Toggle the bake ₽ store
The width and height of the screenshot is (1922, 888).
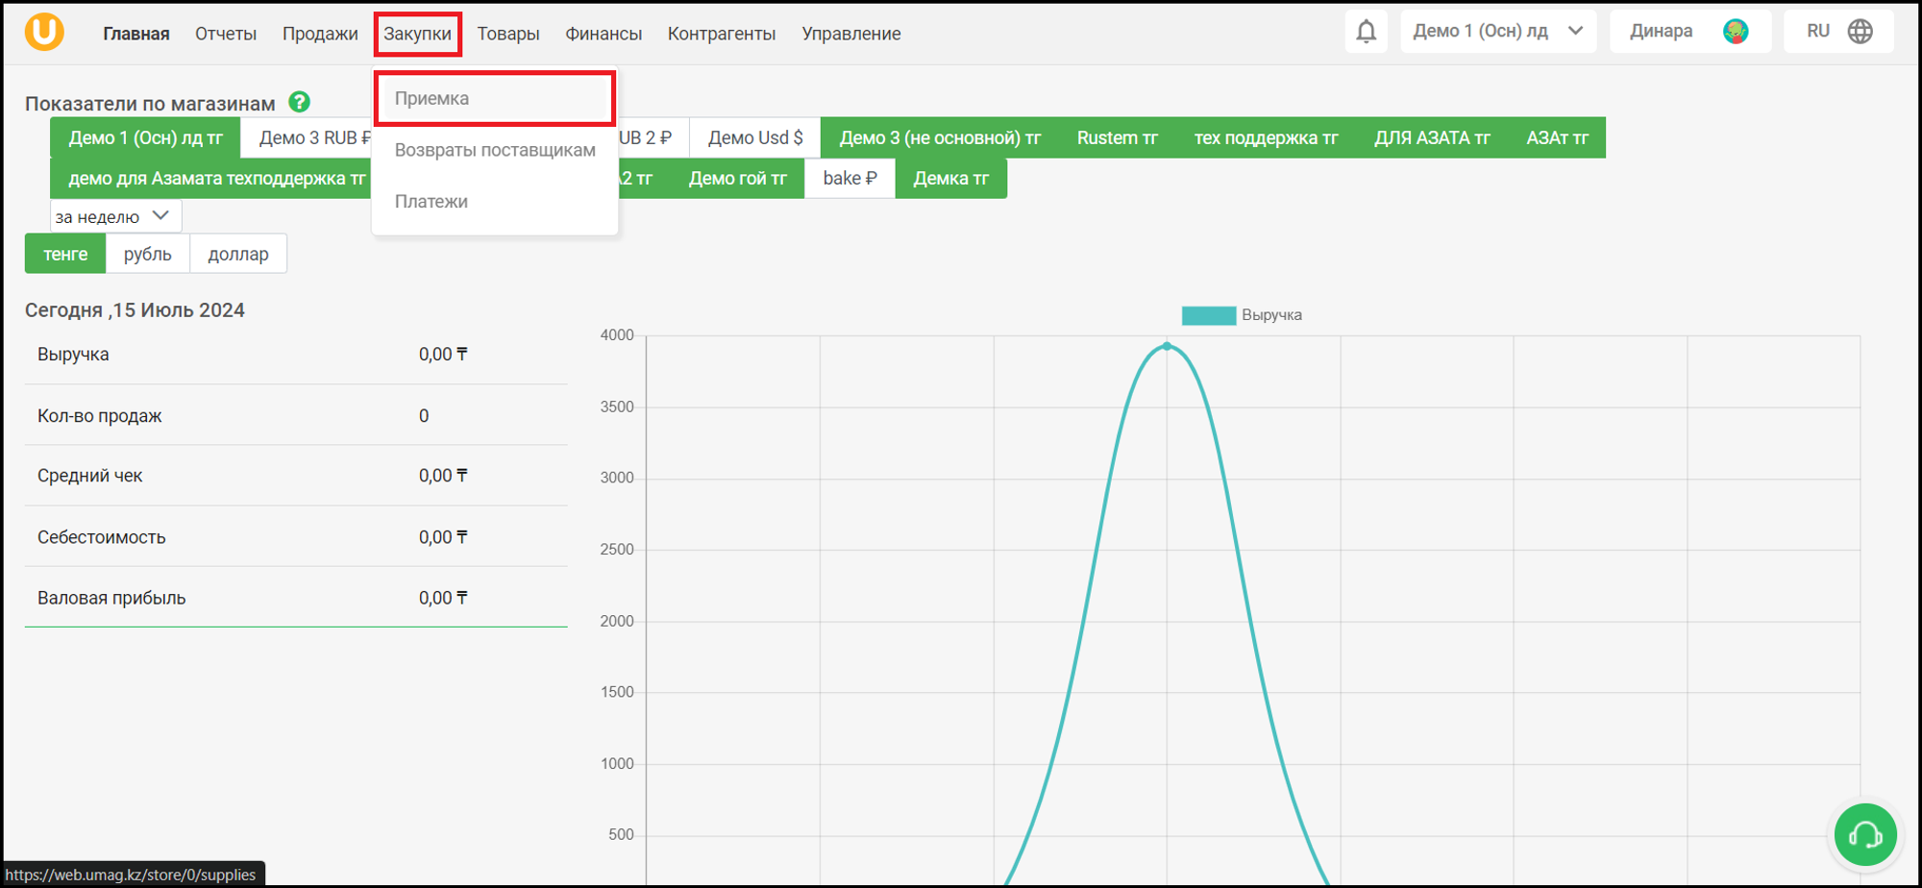tap(850, 179)
